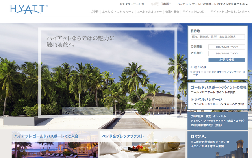Open the ログインまたはご入会 account dropdown
The height and width of the screenshot is (158, 252).
(x=232, y=4)
